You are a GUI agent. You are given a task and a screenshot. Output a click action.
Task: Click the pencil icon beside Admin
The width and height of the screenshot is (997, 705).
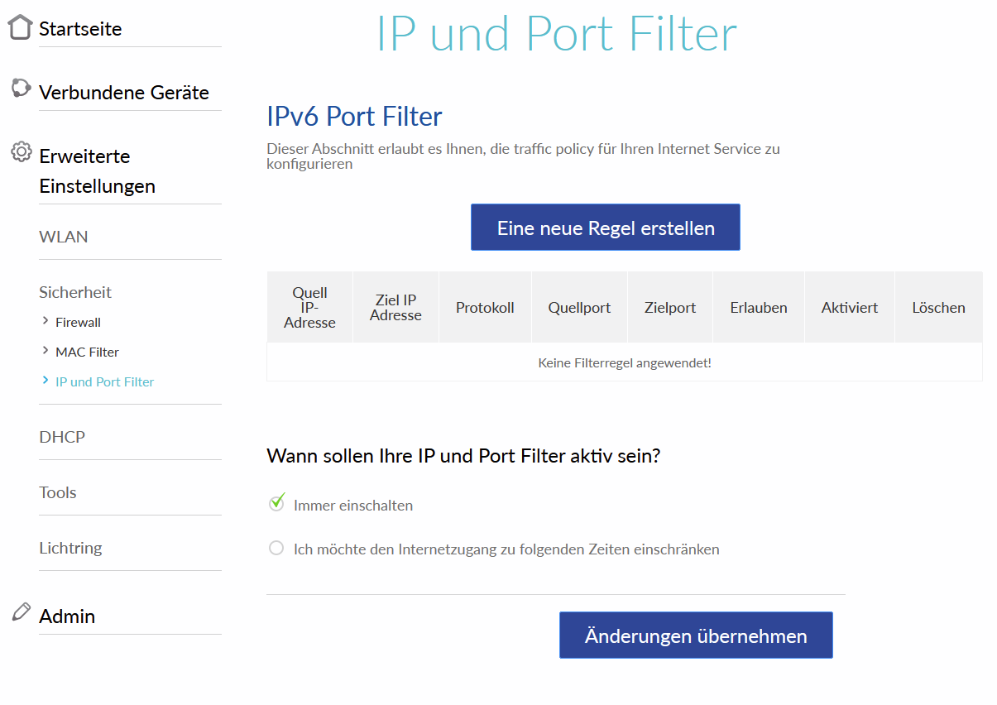(22, 612)
